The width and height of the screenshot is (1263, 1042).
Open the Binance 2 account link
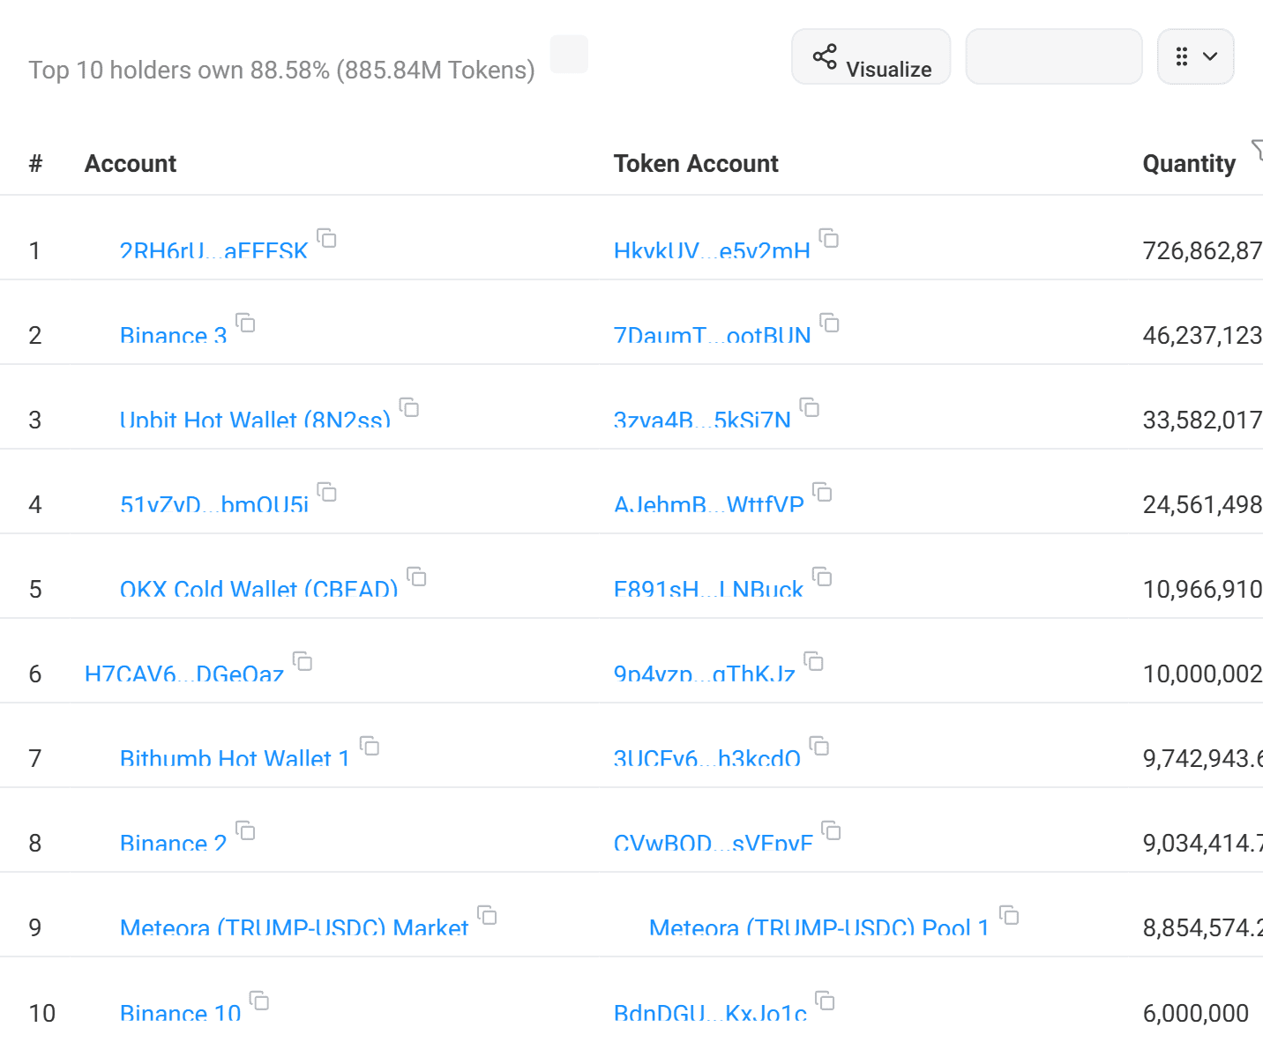click(x=174, y=844)
